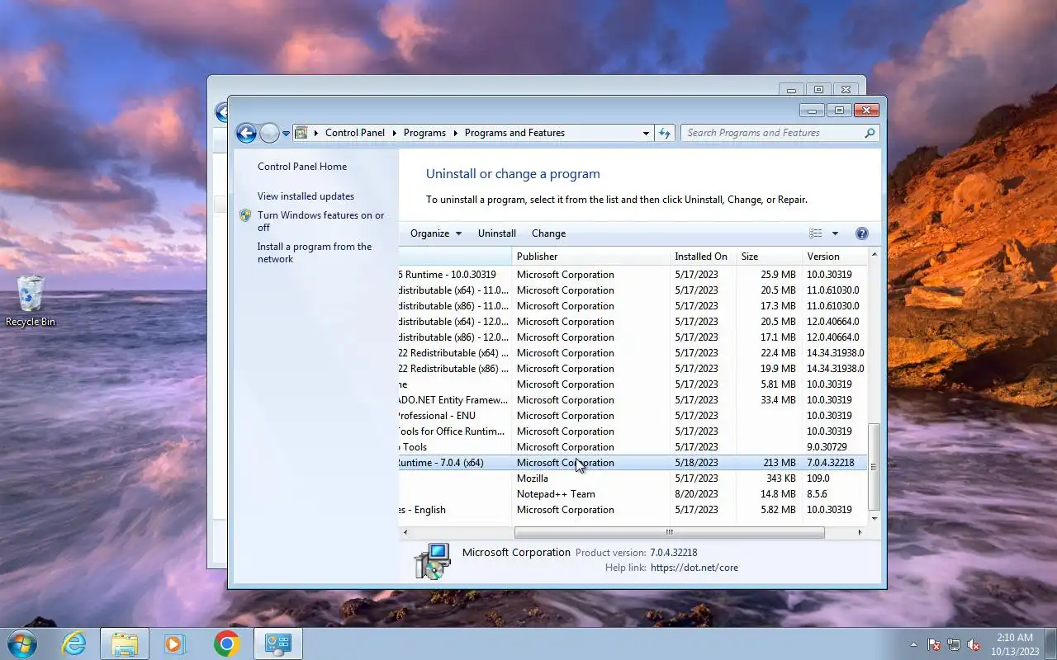1057x660 pixels.
Task: Click the horizontal scrollbar thumb
Action: (x=669, y=532)
